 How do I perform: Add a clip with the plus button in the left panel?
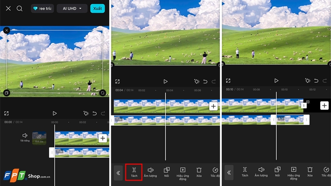[103, 138]
